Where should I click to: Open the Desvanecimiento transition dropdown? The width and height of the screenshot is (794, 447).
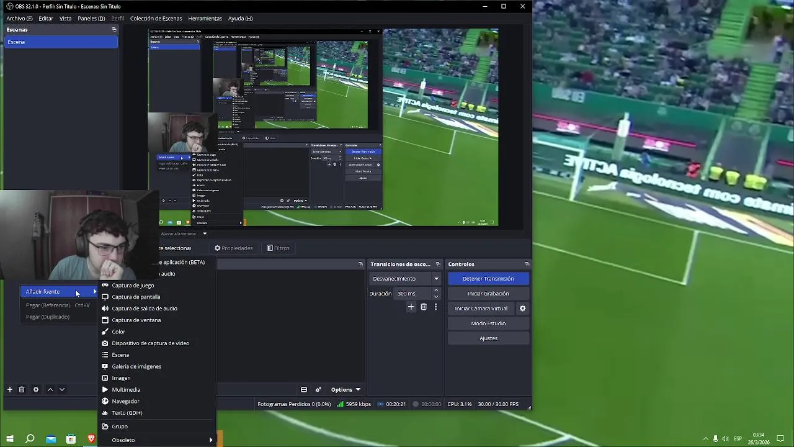coord(406,279)
